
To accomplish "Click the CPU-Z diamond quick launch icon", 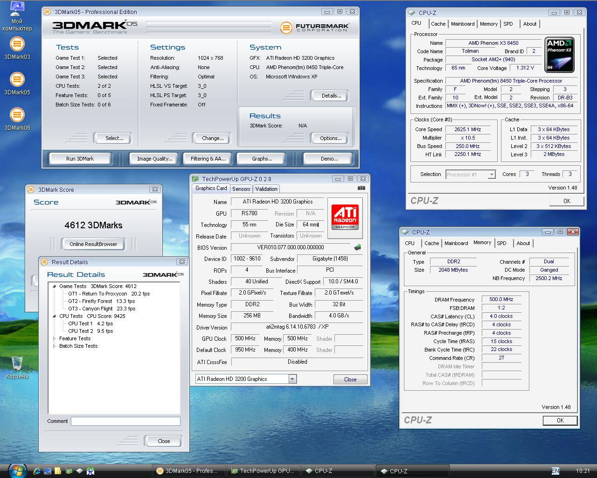I will (80, 471).
